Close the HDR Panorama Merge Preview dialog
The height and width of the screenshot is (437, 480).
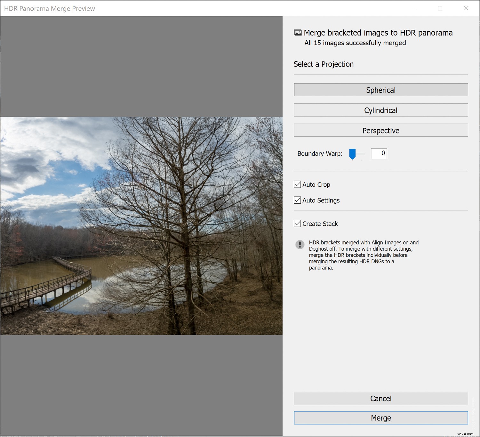tap(466, 8)
